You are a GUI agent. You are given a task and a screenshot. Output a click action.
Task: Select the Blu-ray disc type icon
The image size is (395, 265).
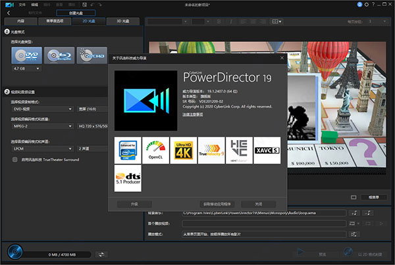click(59, 55)
